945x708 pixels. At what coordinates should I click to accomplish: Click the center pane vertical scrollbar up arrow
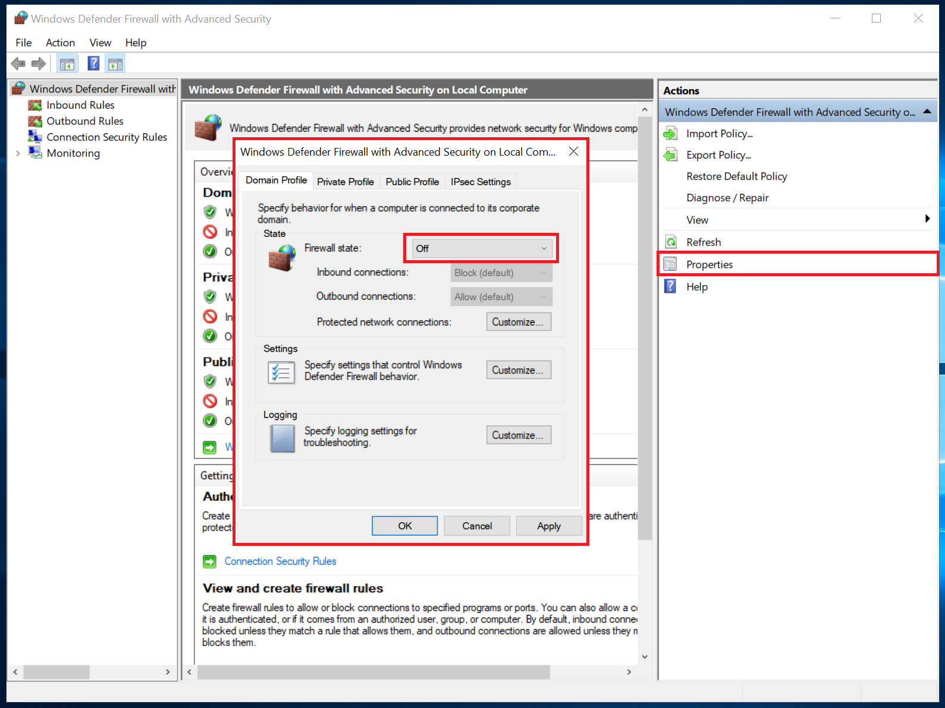click(645, 110)
